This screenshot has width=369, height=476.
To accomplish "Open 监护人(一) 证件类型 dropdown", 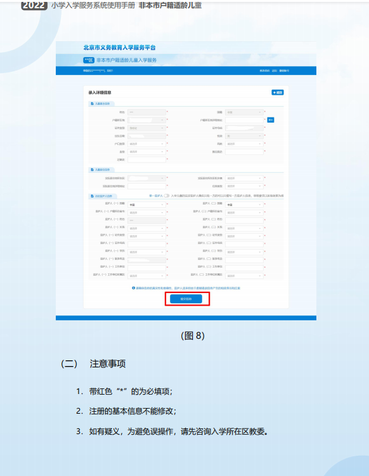I will (x=146, y=236).
